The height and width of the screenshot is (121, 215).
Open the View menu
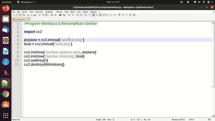[x=32, y=12]
